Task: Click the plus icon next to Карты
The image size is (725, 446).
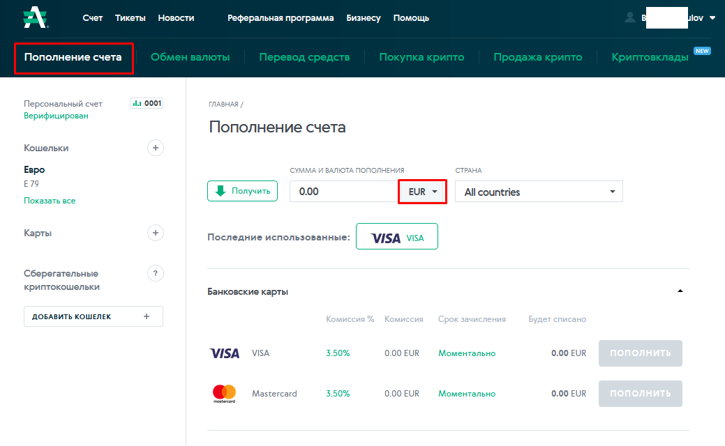Action: pyautogui.click(x=155, y=233)
